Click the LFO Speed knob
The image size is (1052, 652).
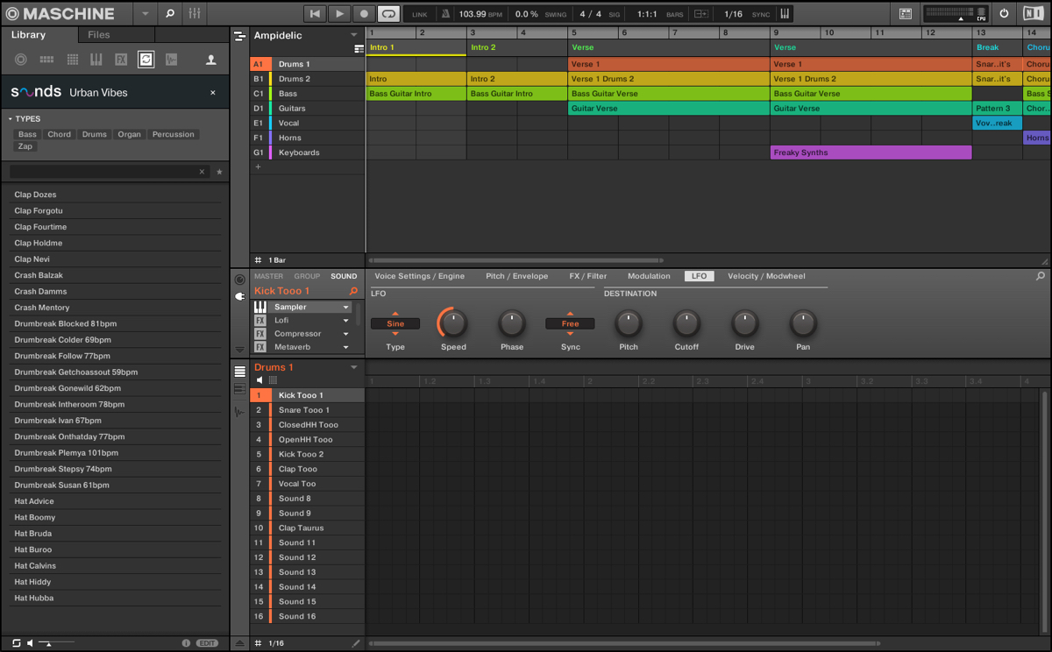(x=453, y=324)
